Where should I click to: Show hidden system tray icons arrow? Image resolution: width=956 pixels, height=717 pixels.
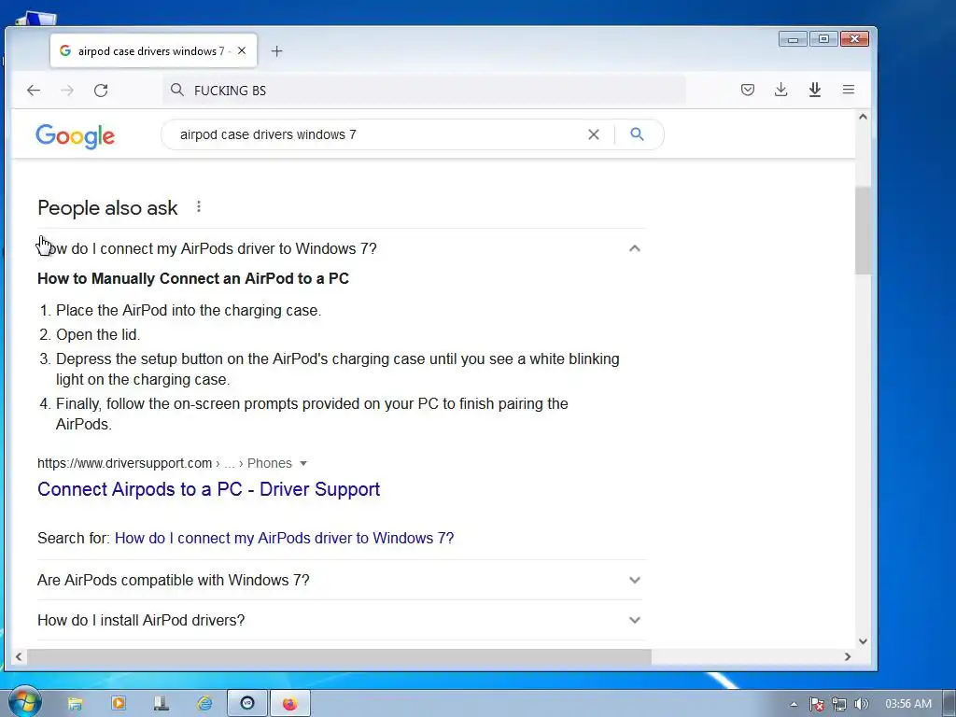tap(794, 704)
